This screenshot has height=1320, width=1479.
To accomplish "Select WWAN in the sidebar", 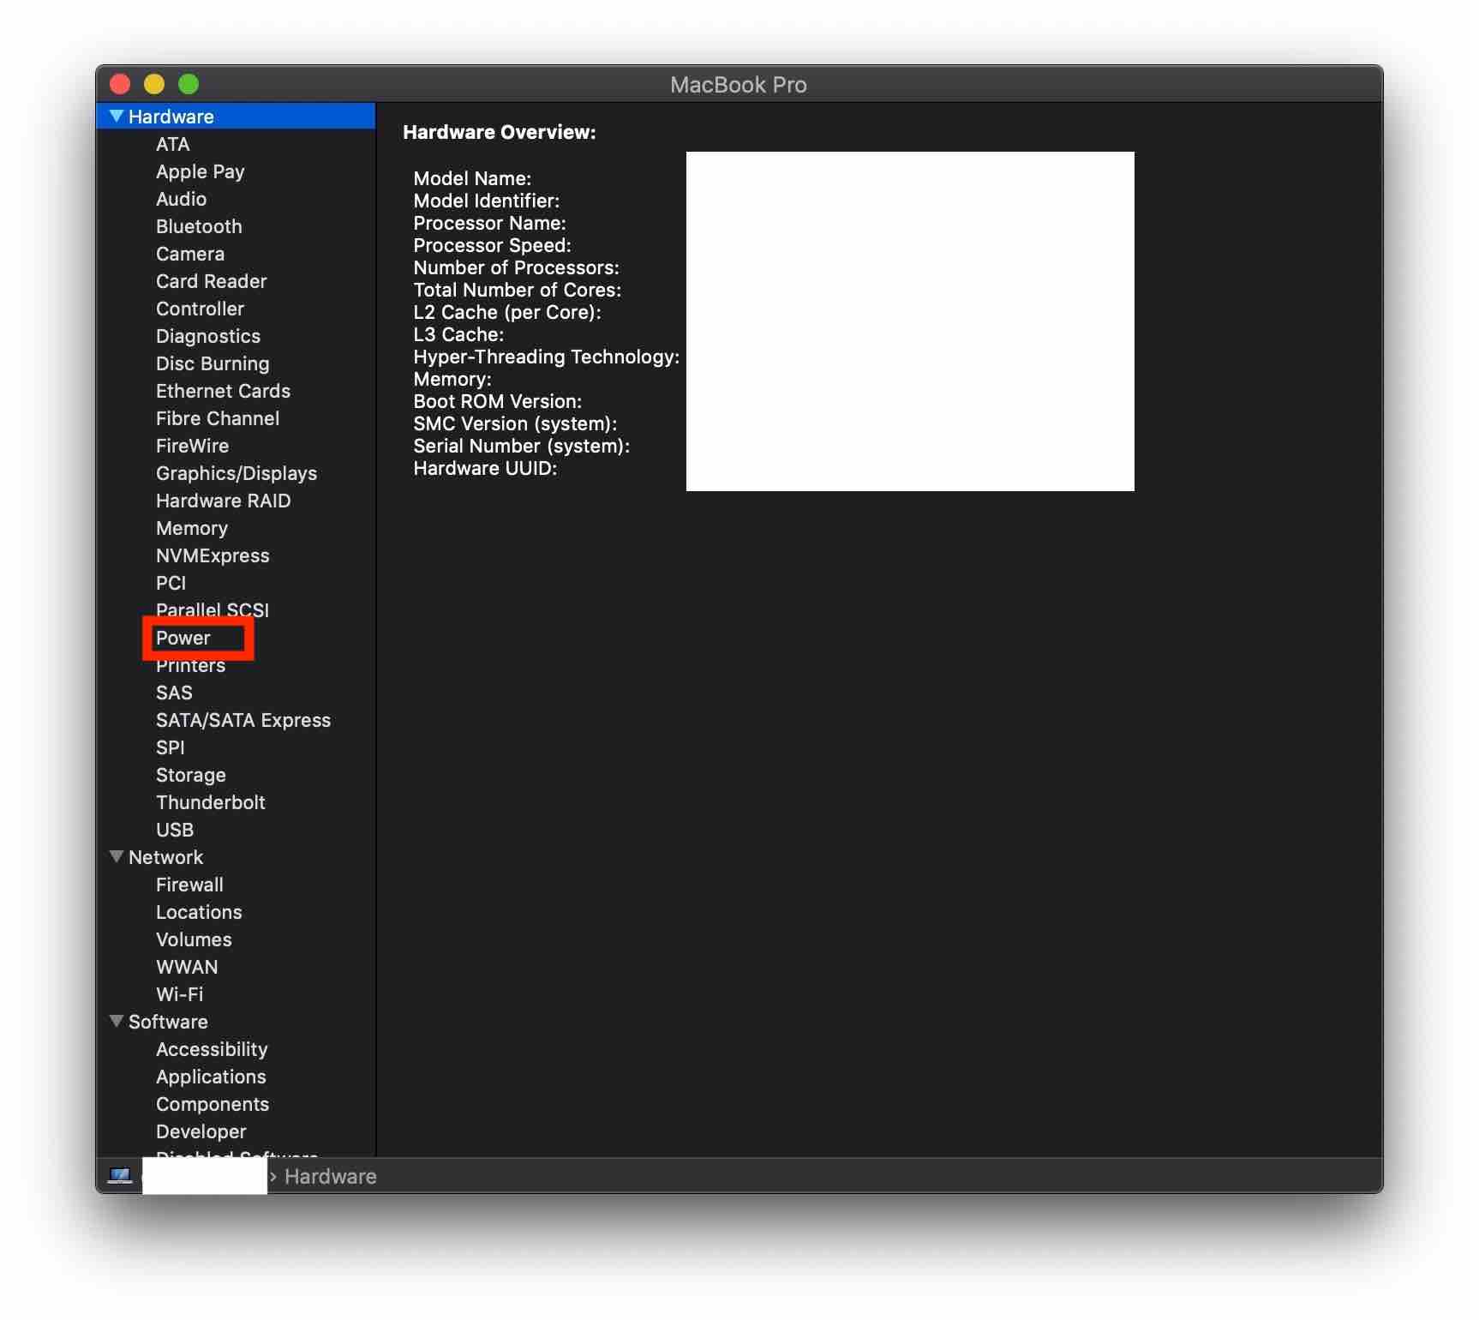I will click(x=187, y=967).
